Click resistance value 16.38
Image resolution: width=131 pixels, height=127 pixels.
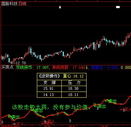tap(73, 88)
